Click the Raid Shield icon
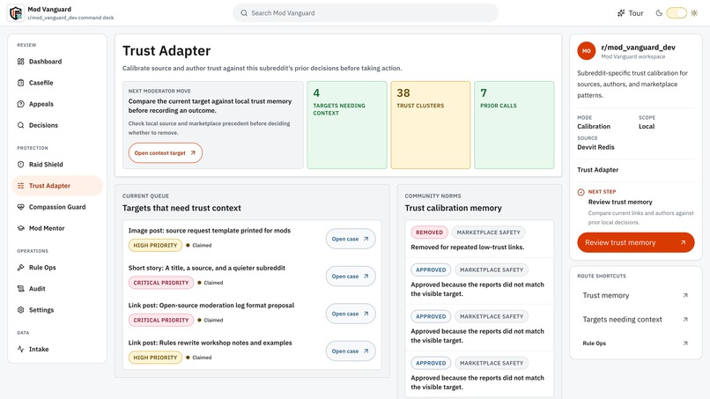710x399 pixels. point(21,165)
